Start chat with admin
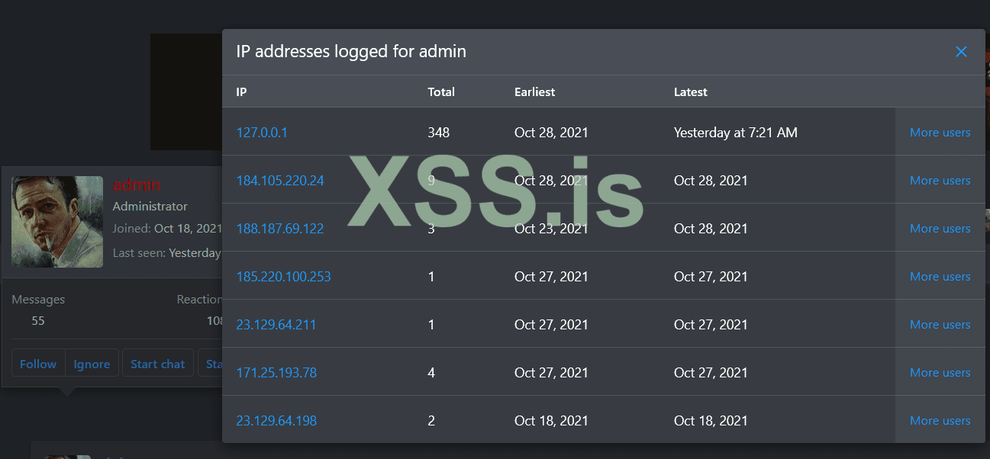Screen dimensions: 990x459 click(157, 364)
